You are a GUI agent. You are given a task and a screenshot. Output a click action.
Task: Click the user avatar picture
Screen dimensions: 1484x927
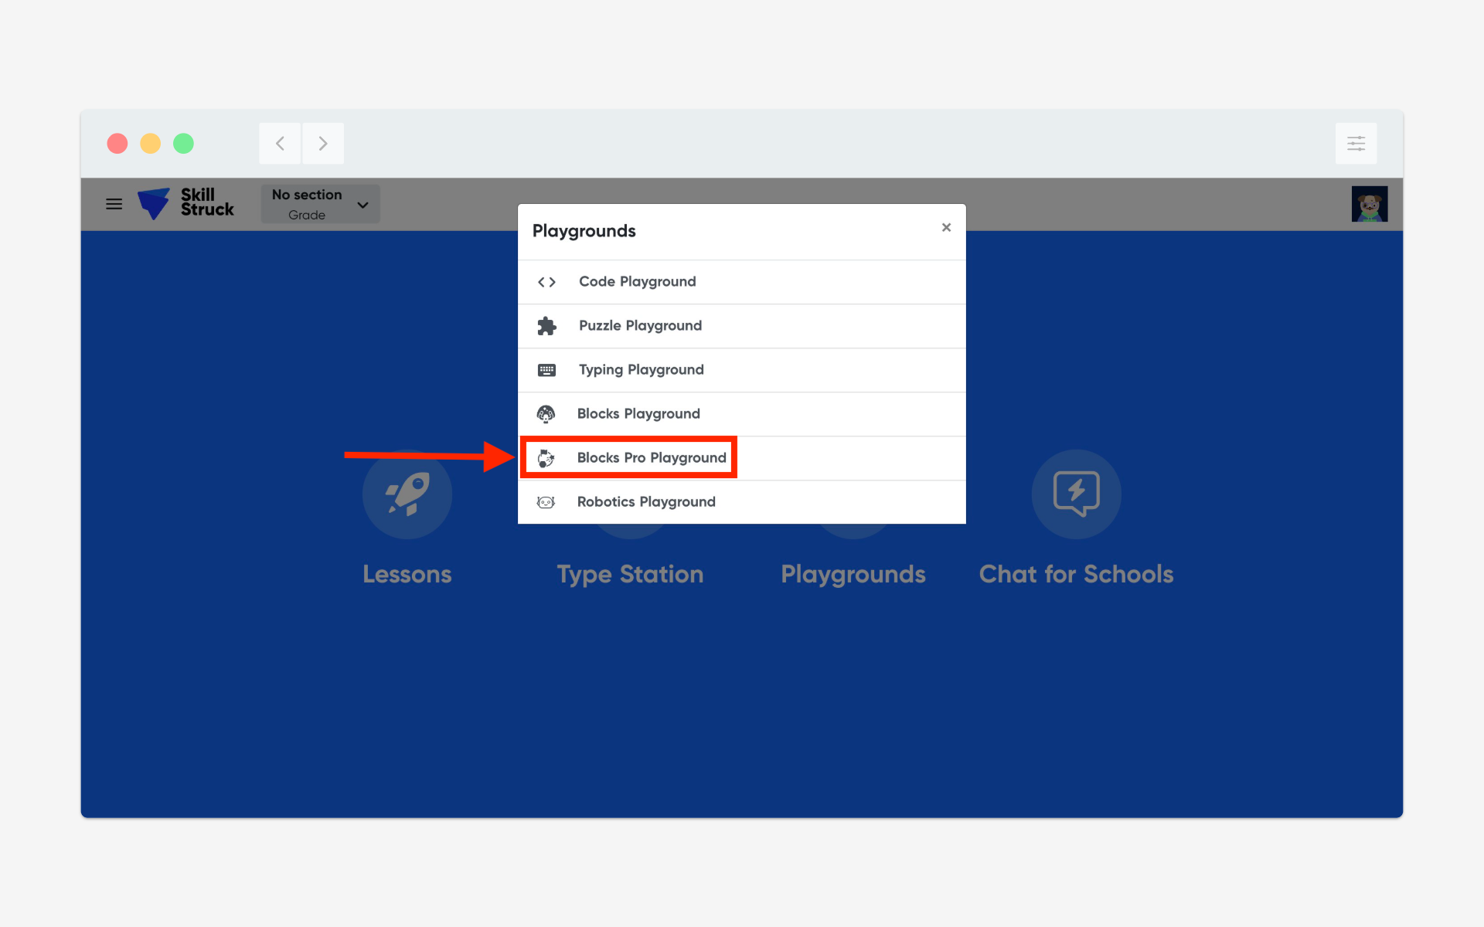pos(1369,204)
